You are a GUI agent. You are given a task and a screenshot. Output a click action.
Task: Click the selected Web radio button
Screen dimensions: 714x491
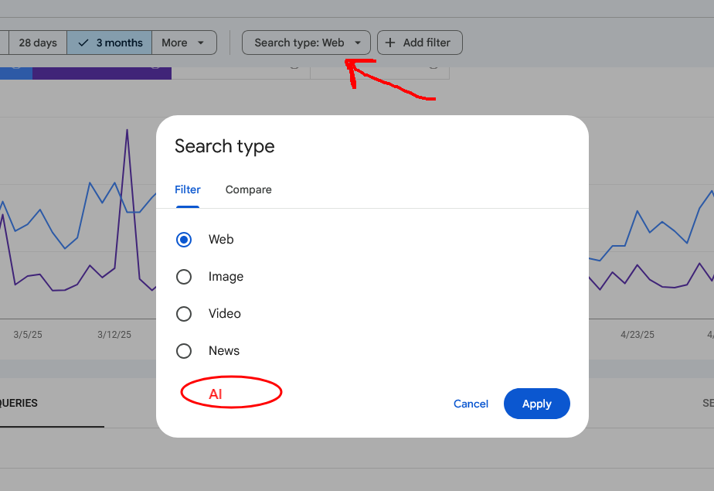coord(184,239)
